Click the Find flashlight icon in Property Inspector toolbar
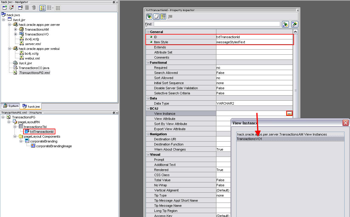Screen dimensions: 350x217 tap(149, 17)
